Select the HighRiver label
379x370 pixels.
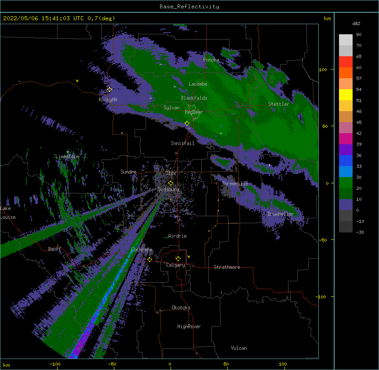click(x=189, y=326)
